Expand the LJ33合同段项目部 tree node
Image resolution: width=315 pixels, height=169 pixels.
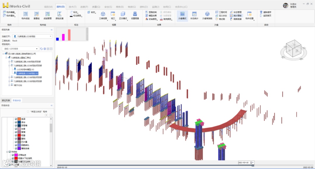9,81
